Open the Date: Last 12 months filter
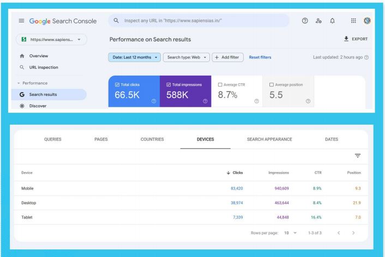The image size is (385, 257). click(x=135, y=57)
